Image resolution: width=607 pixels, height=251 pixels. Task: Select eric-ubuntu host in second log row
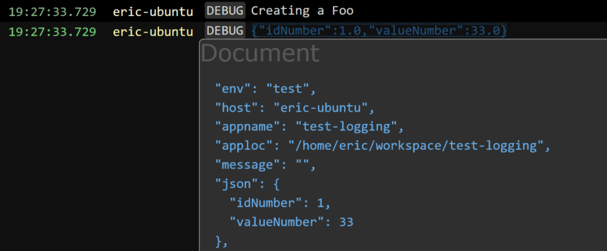point(153,32)
